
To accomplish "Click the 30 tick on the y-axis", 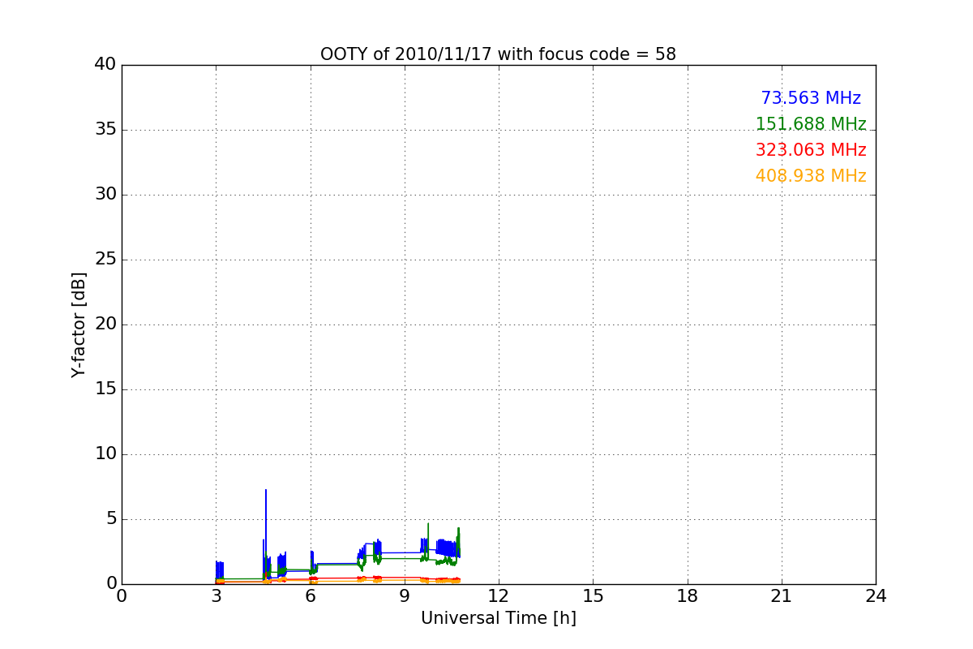I will click(x=105, y=195).
